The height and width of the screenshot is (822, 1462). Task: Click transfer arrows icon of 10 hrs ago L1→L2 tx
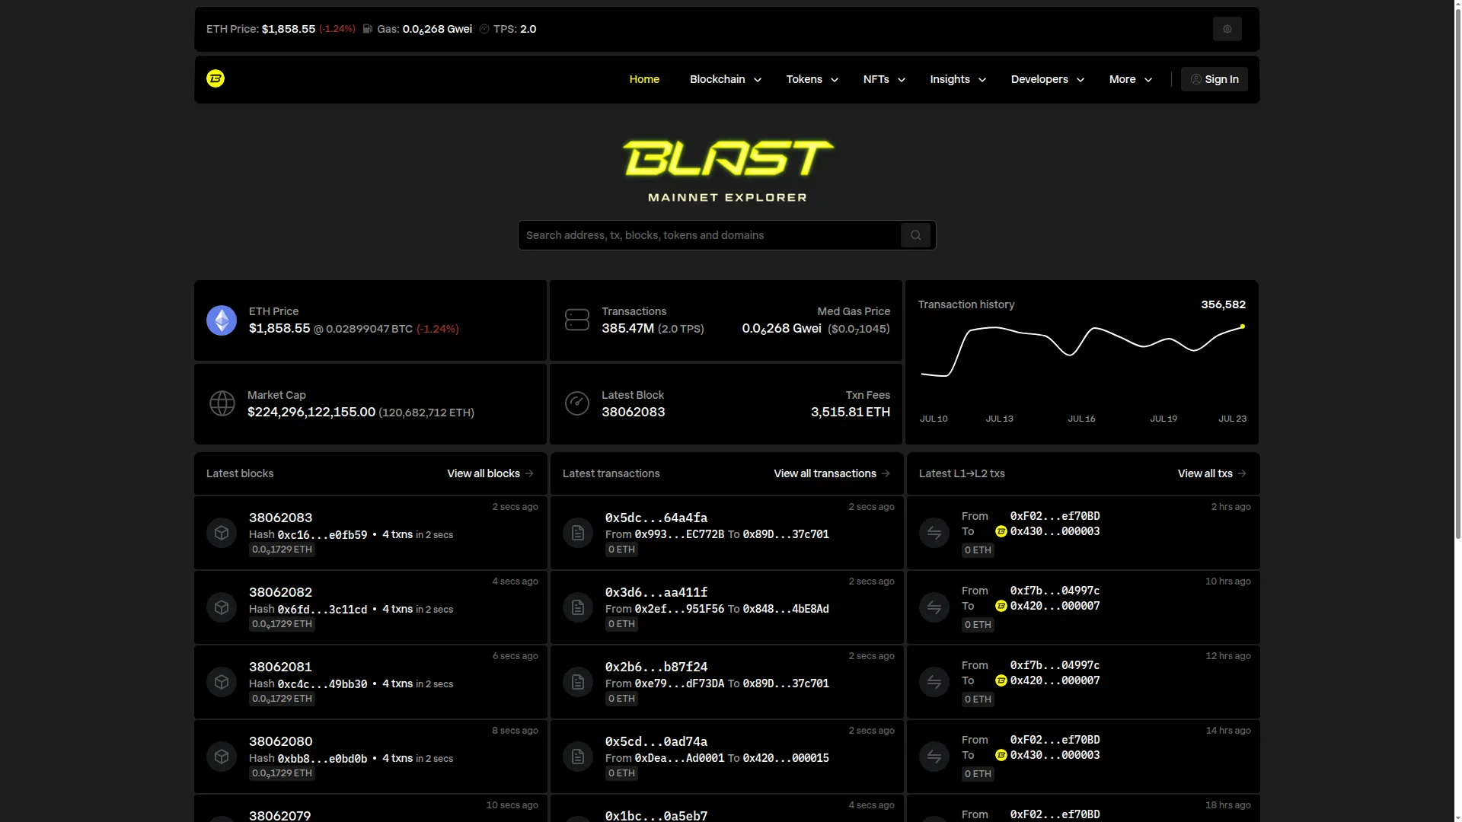tap(934, 607)
